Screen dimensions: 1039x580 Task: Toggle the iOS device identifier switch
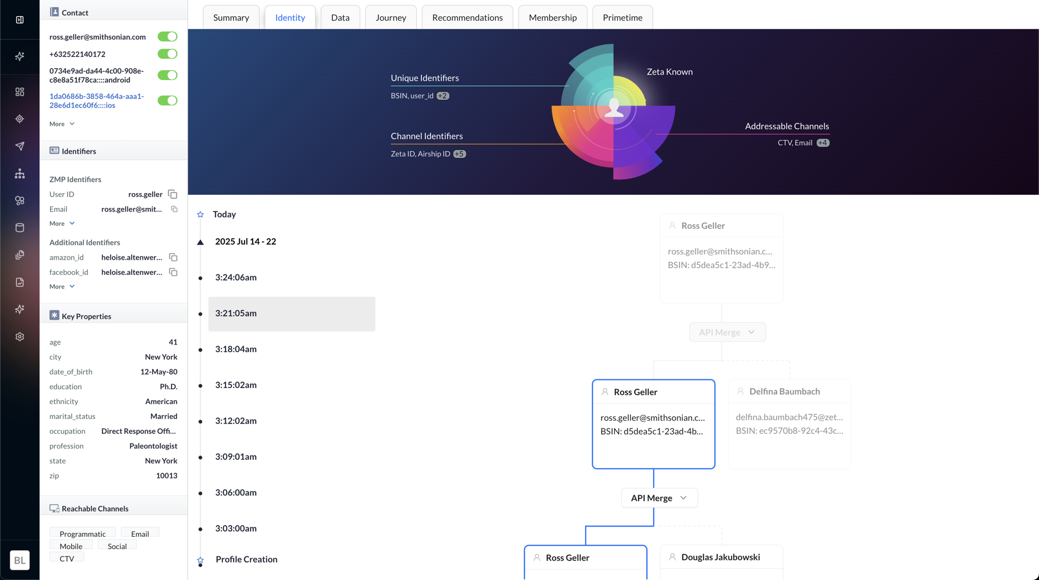point(167,101)
